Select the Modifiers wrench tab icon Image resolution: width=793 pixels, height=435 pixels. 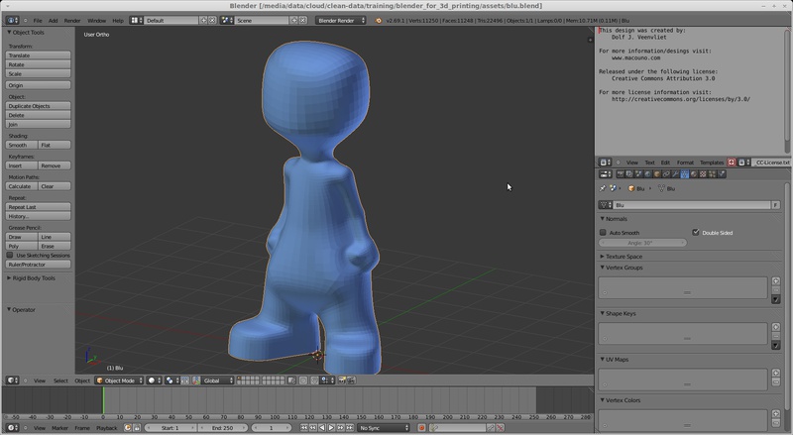tap(673, 174)
